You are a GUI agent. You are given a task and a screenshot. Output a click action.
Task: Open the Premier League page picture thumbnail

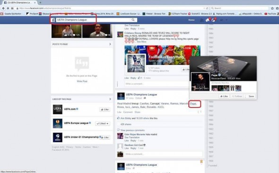point(136,64)
